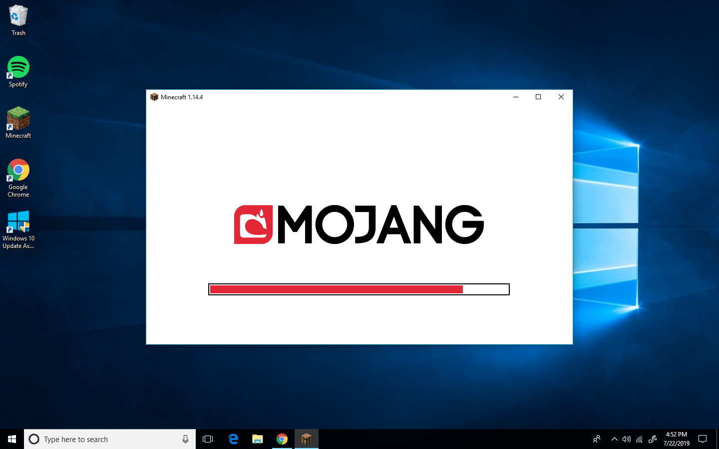This screenshot has height=449, width=719.
Task: Open the network status tray icon
Action: pyautogui.click(x=639, y=439)
